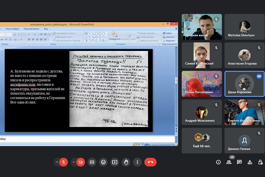Leave the call with the red hang-up button

(150, 162)
